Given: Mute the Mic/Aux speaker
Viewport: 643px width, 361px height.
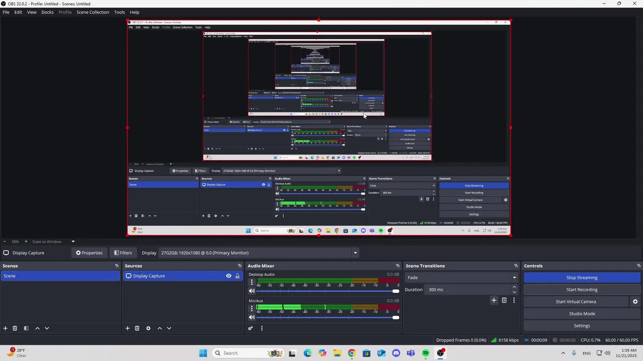Looking at the screenshot, I should (252, 317).
